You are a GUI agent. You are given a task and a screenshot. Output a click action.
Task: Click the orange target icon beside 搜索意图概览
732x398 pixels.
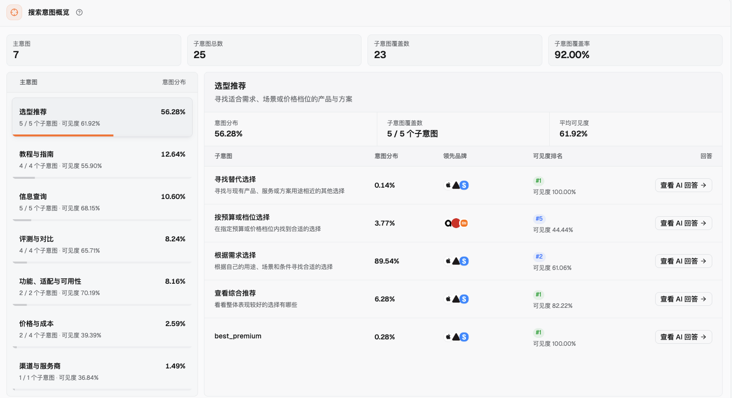(14, 12)
